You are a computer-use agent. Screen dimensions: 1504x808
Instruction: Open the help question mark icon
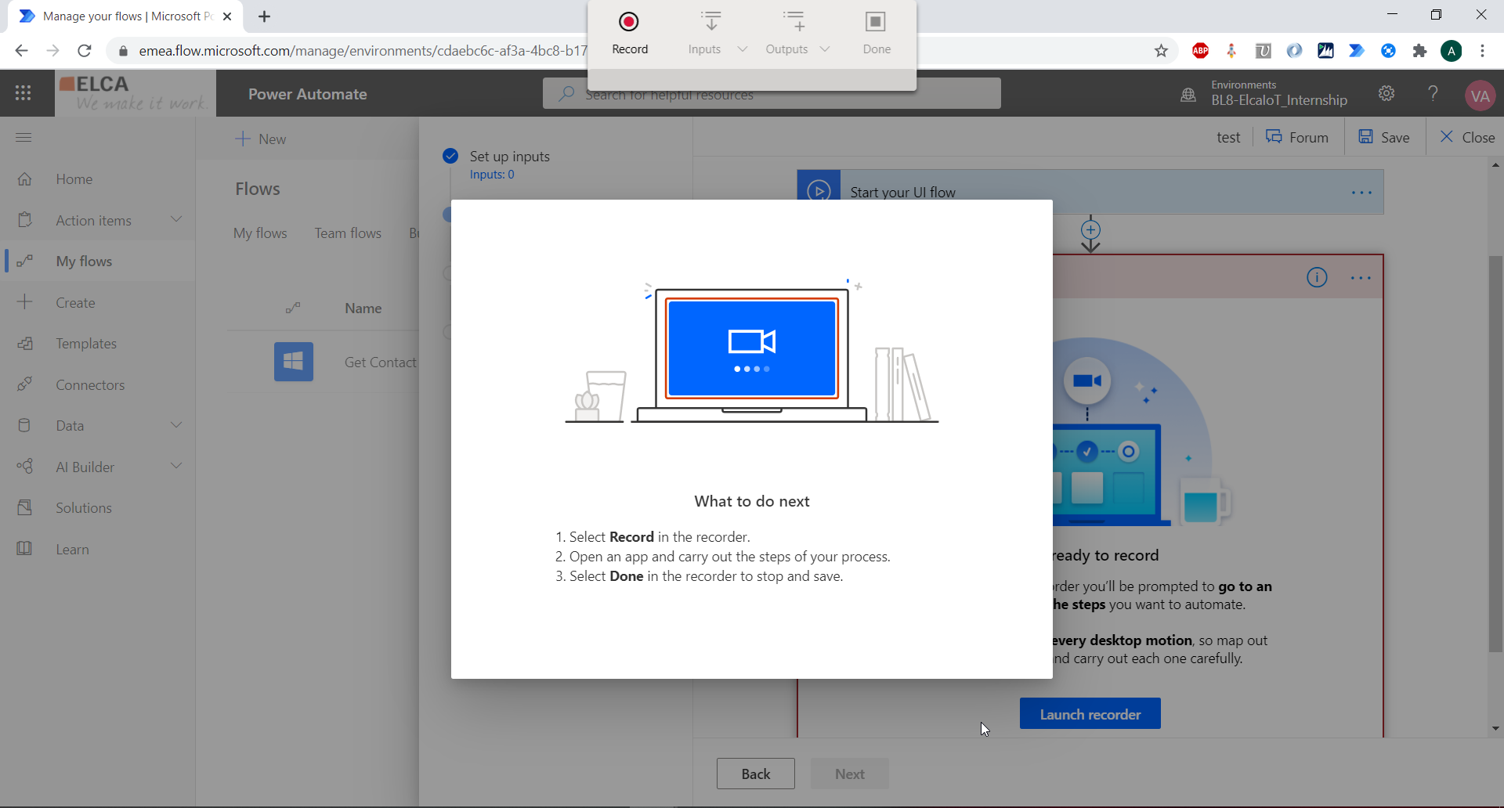(x=1433, y=94)
